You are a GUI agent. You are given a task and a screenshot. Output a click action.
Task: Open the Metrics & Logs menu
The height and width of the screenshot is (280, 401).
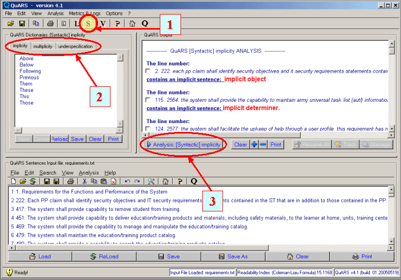tap(85, 14)
